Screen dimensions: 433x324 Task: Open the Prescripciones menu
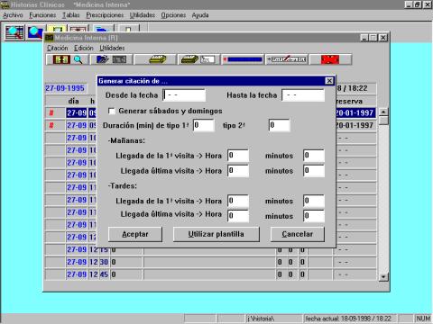[x=105, y=15]
